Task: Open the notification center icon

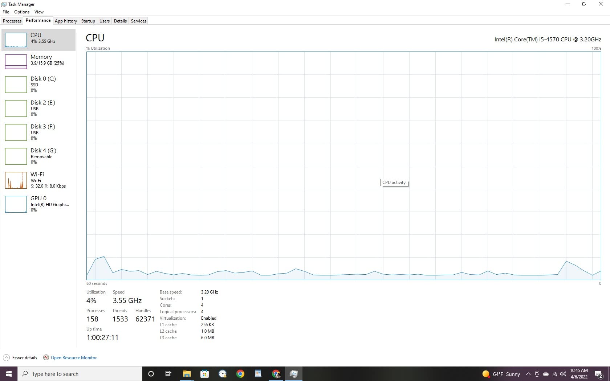Action: coord(599,374)
